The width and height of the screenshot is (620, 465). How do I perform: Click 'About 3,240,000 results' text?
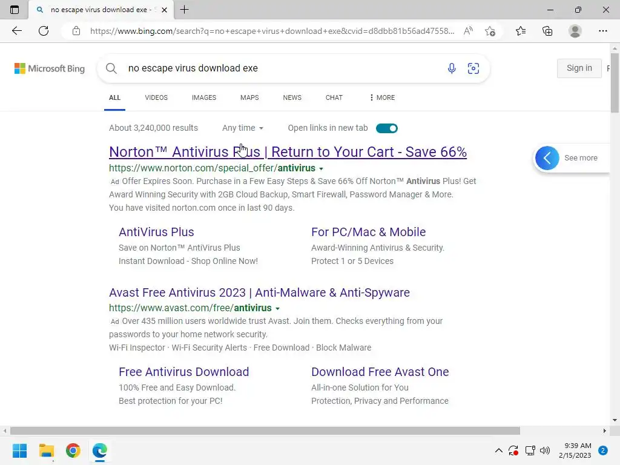point(153,128)
